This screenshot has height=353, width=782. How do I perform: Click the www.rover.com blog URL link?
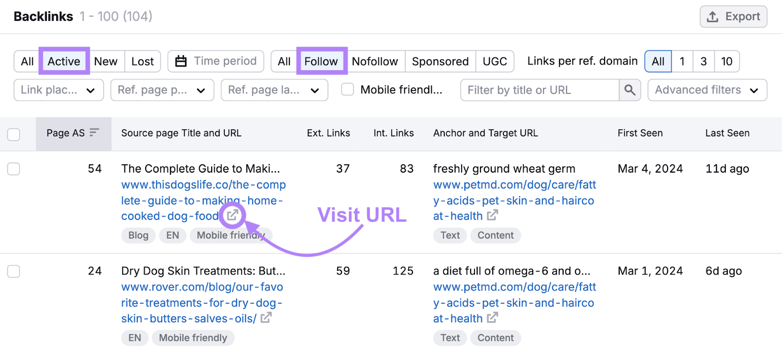click(202, 302)
